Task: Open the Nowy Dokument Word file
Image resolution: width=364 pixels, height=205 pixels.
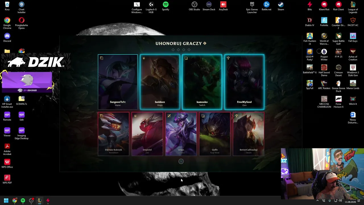Action: pos(353,118)
